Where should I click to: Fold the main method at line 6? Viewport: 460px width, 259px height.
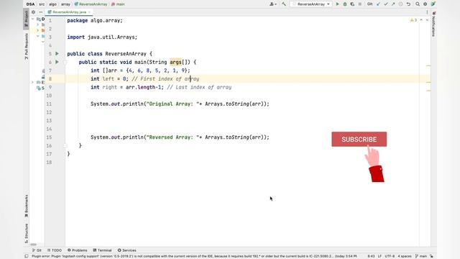[x=65, y=62]
